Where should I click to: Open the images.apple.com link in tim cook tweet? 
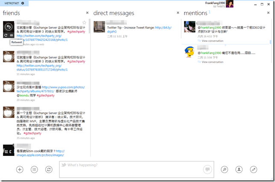click(x=41, y=153)
